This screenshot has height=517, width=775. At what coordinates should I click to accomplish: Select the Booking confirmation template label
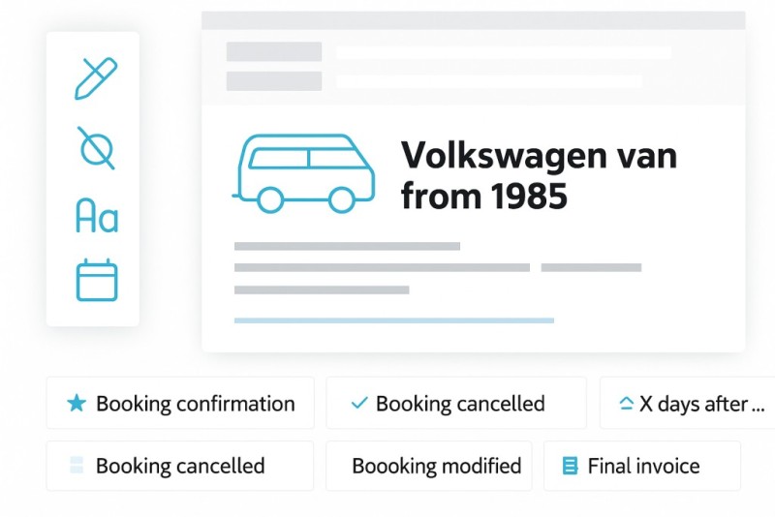pyautogui.click(x=195, y=404)
